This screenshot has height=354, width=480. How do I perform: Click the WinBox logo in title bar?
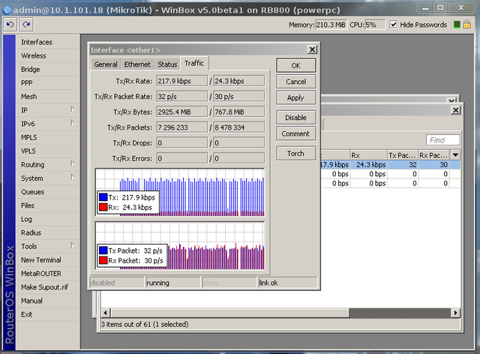7,10
